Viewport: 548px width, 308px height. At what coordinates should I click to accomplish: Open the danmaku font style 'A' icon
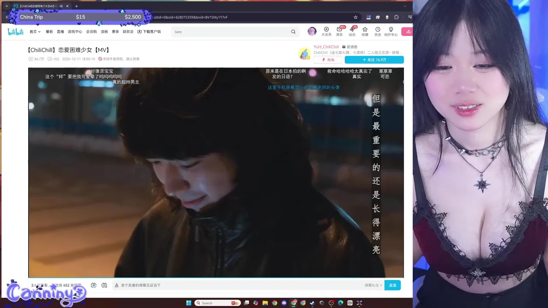click(x=116, y=285)
